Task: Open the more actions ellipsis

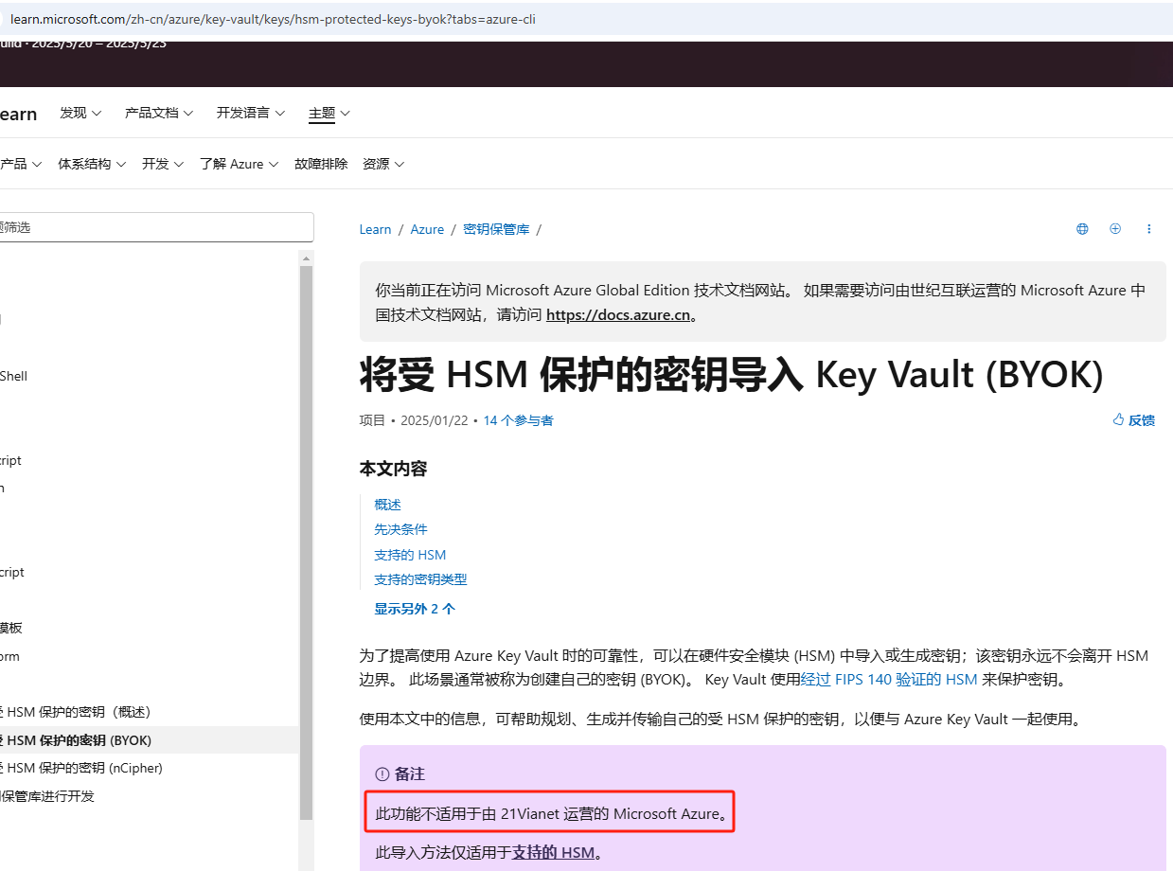Action: 1149,229
